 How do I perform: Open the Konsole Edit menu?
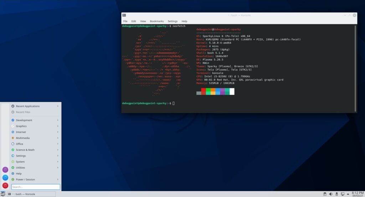[x=134, y=21]
